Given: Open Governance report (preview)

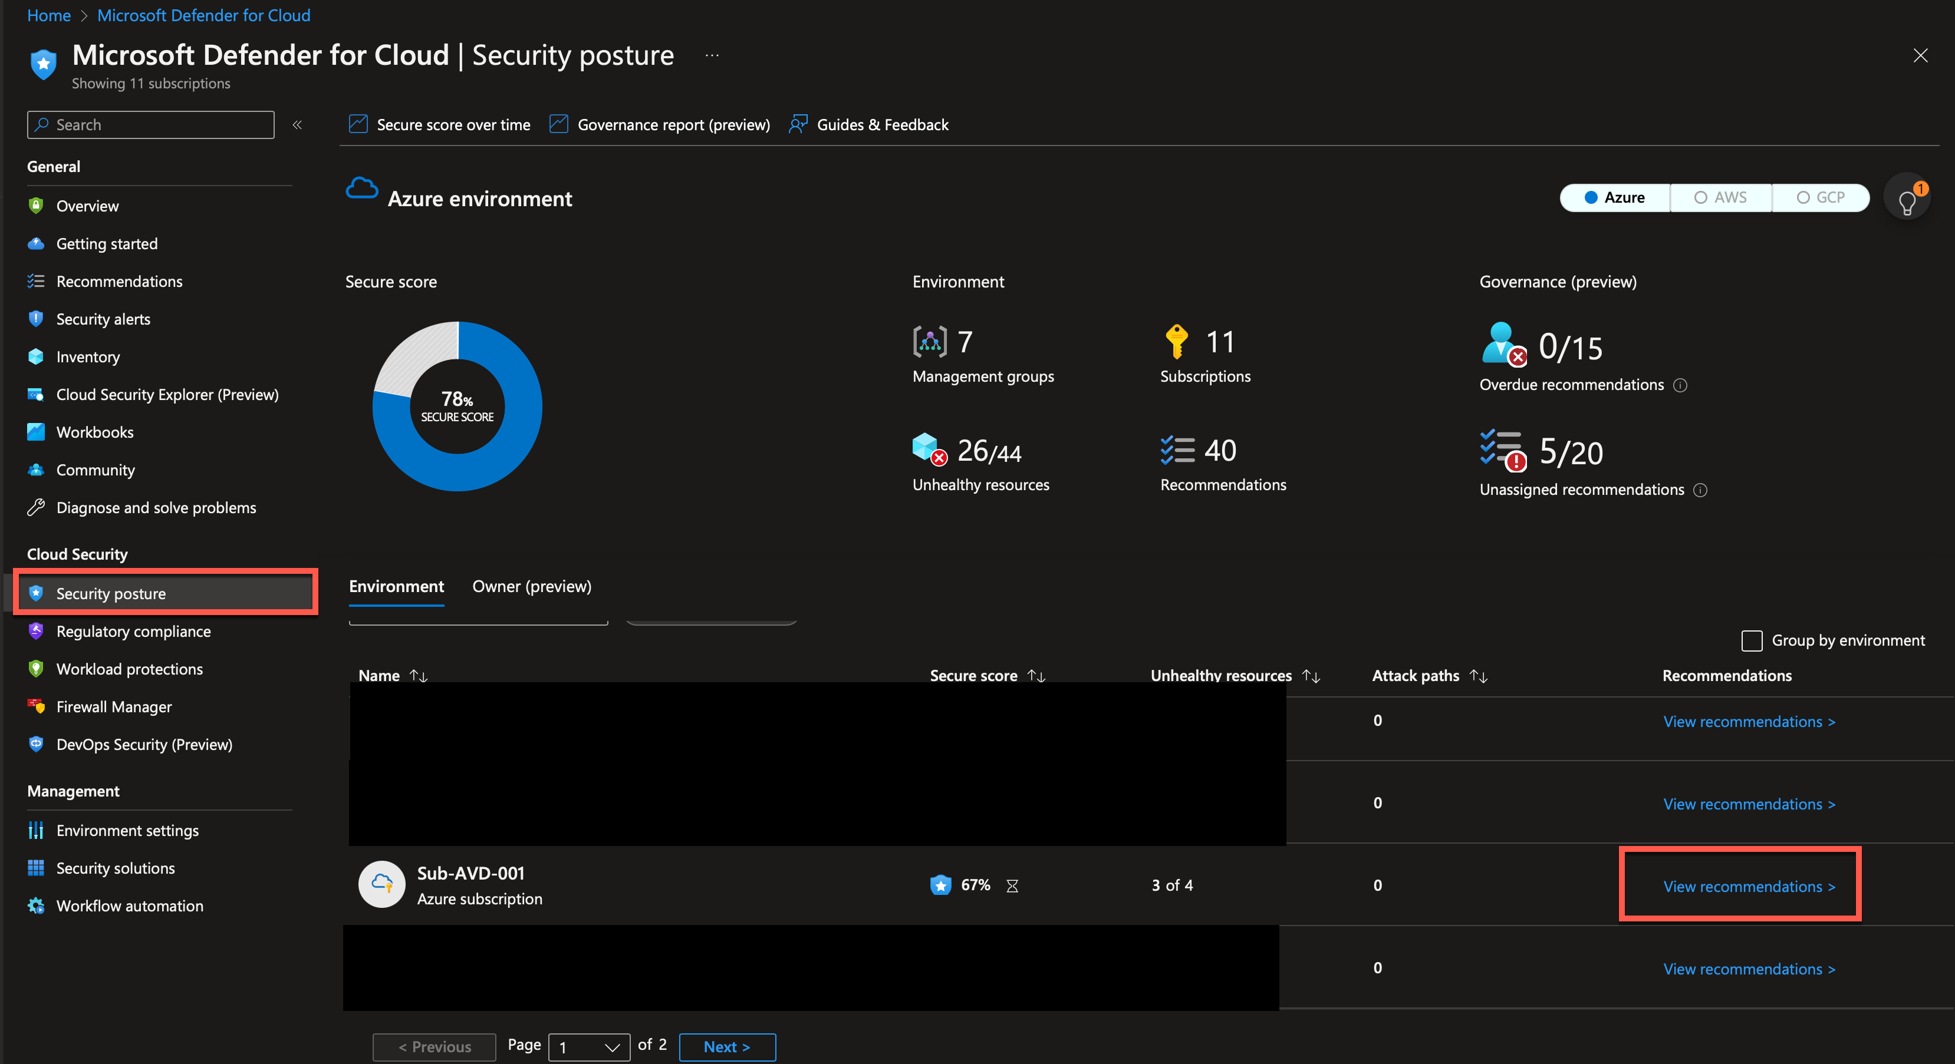Looking at the screenshot, I should [660, 124].
